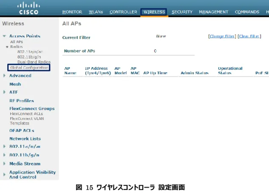Open the Radios sidebar item
The width and height of the screenshot is (269, 195).
pos(17,47)
